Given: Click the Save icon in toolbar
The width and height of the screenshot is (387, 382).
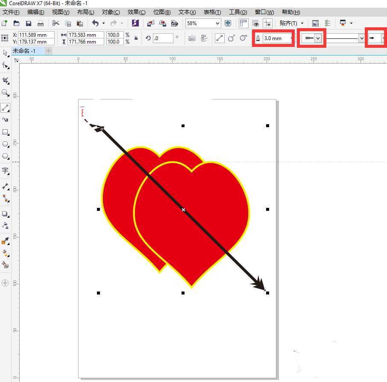Looking at the screenshot, I should [29, 23].
